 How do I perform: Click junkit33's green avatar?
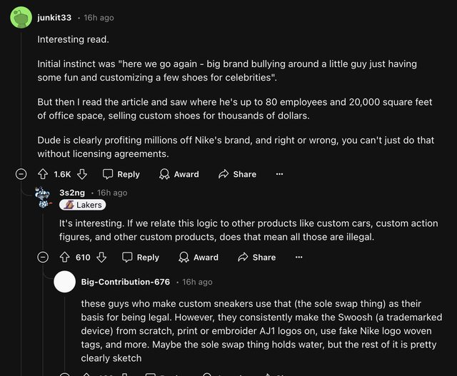click(x=21, y=17)
